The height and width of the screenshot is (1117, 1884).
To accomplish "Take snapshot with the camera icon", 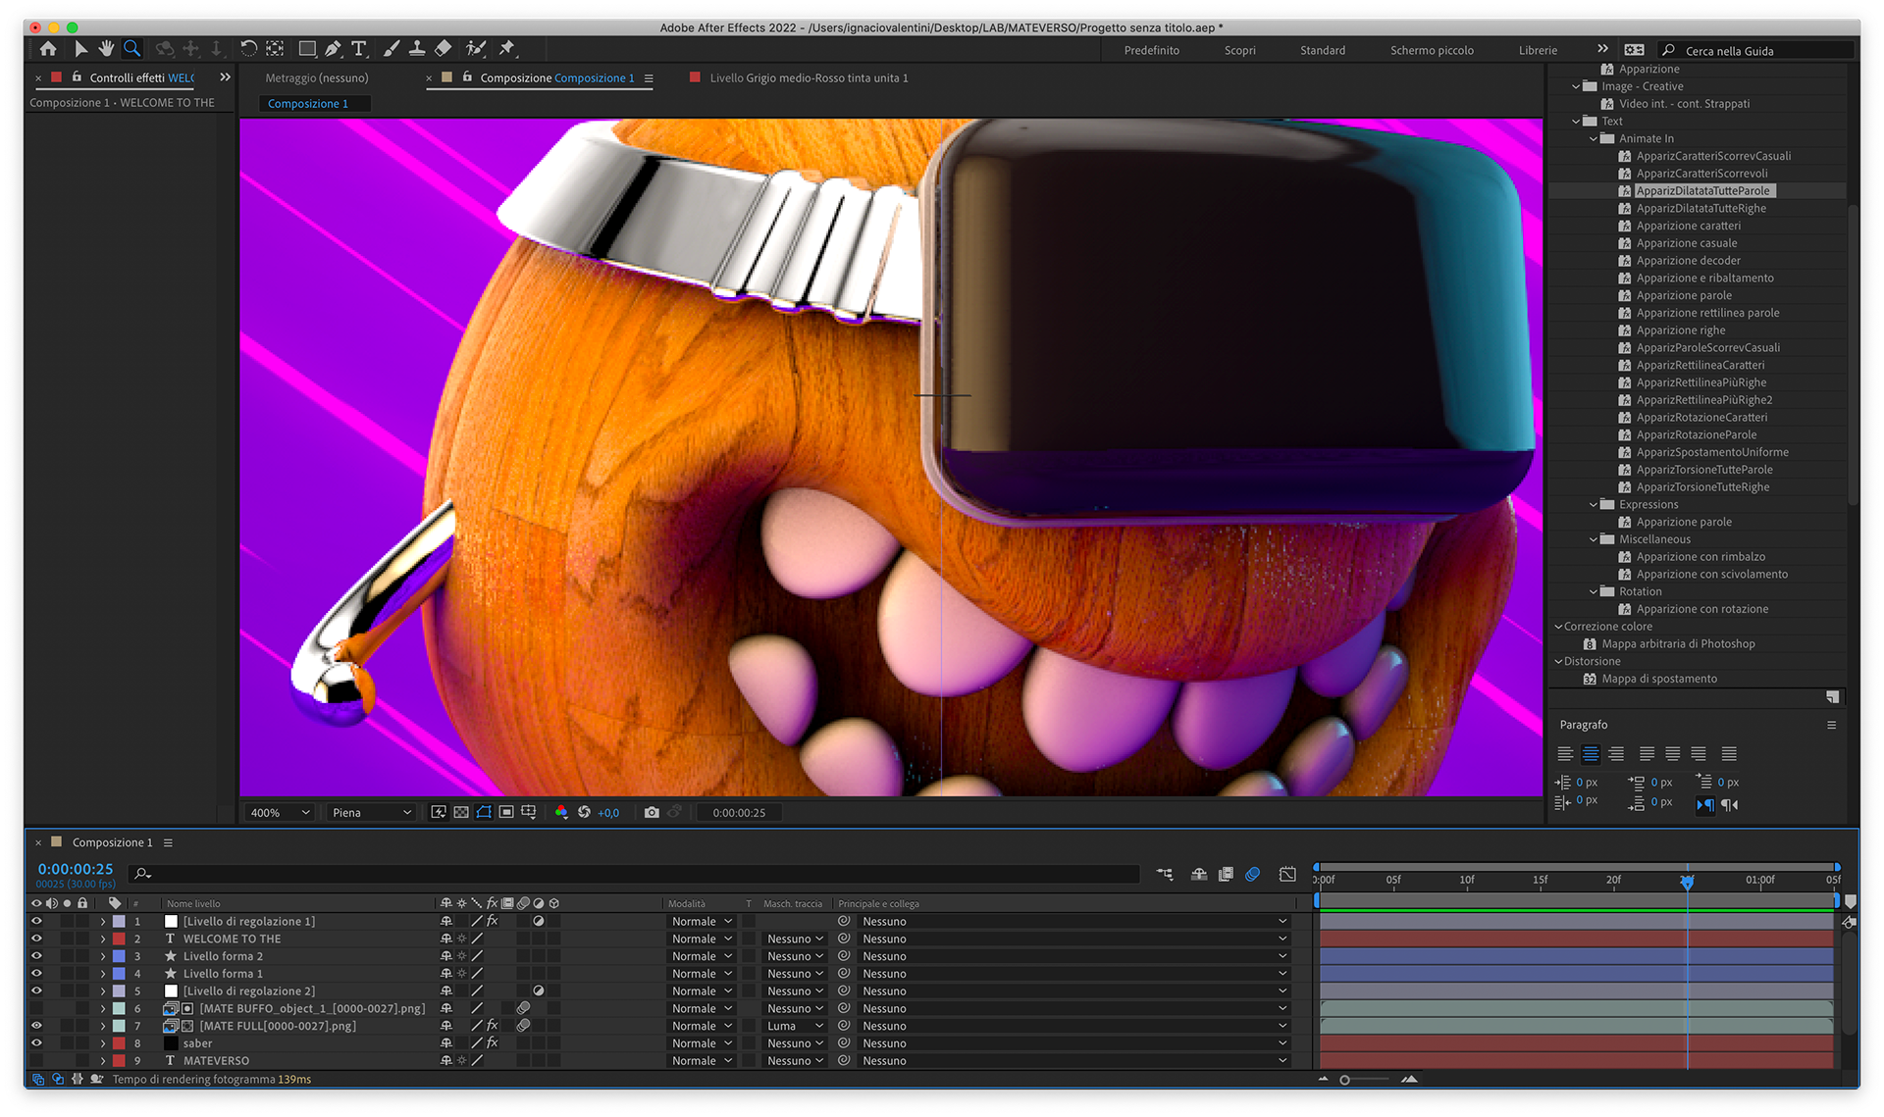I will click(652, 812).
